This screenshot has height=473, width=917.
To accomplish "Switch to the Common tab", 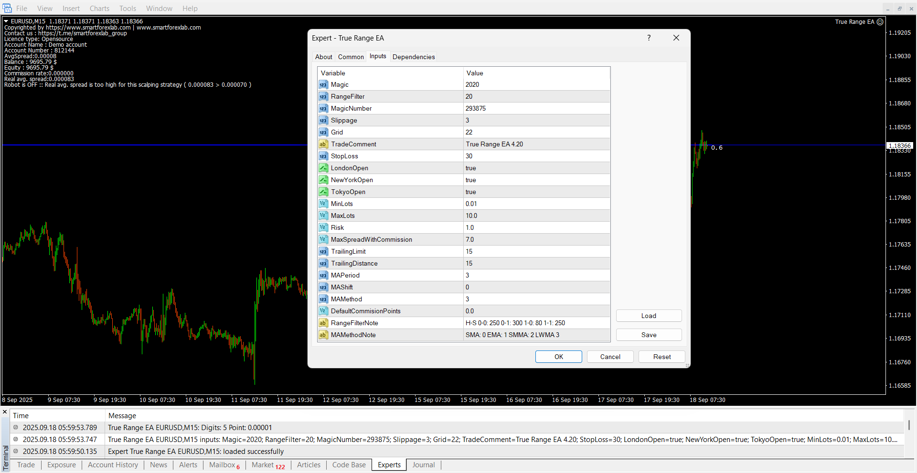I will click(351, 57).
